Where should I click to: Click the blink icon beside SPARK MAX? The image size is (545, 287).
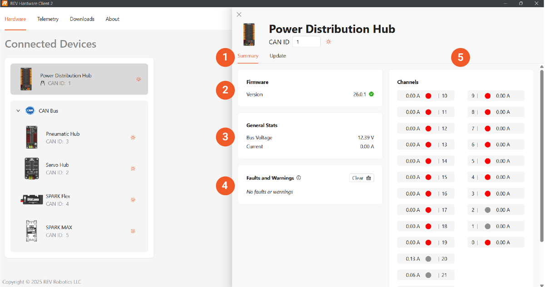pyautogui.click(x=133, y=231)
